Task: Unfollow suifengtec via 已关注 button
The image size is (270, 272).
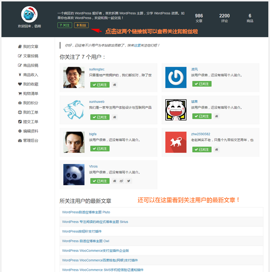Action: pyautogui.click(x=100, y=85)
